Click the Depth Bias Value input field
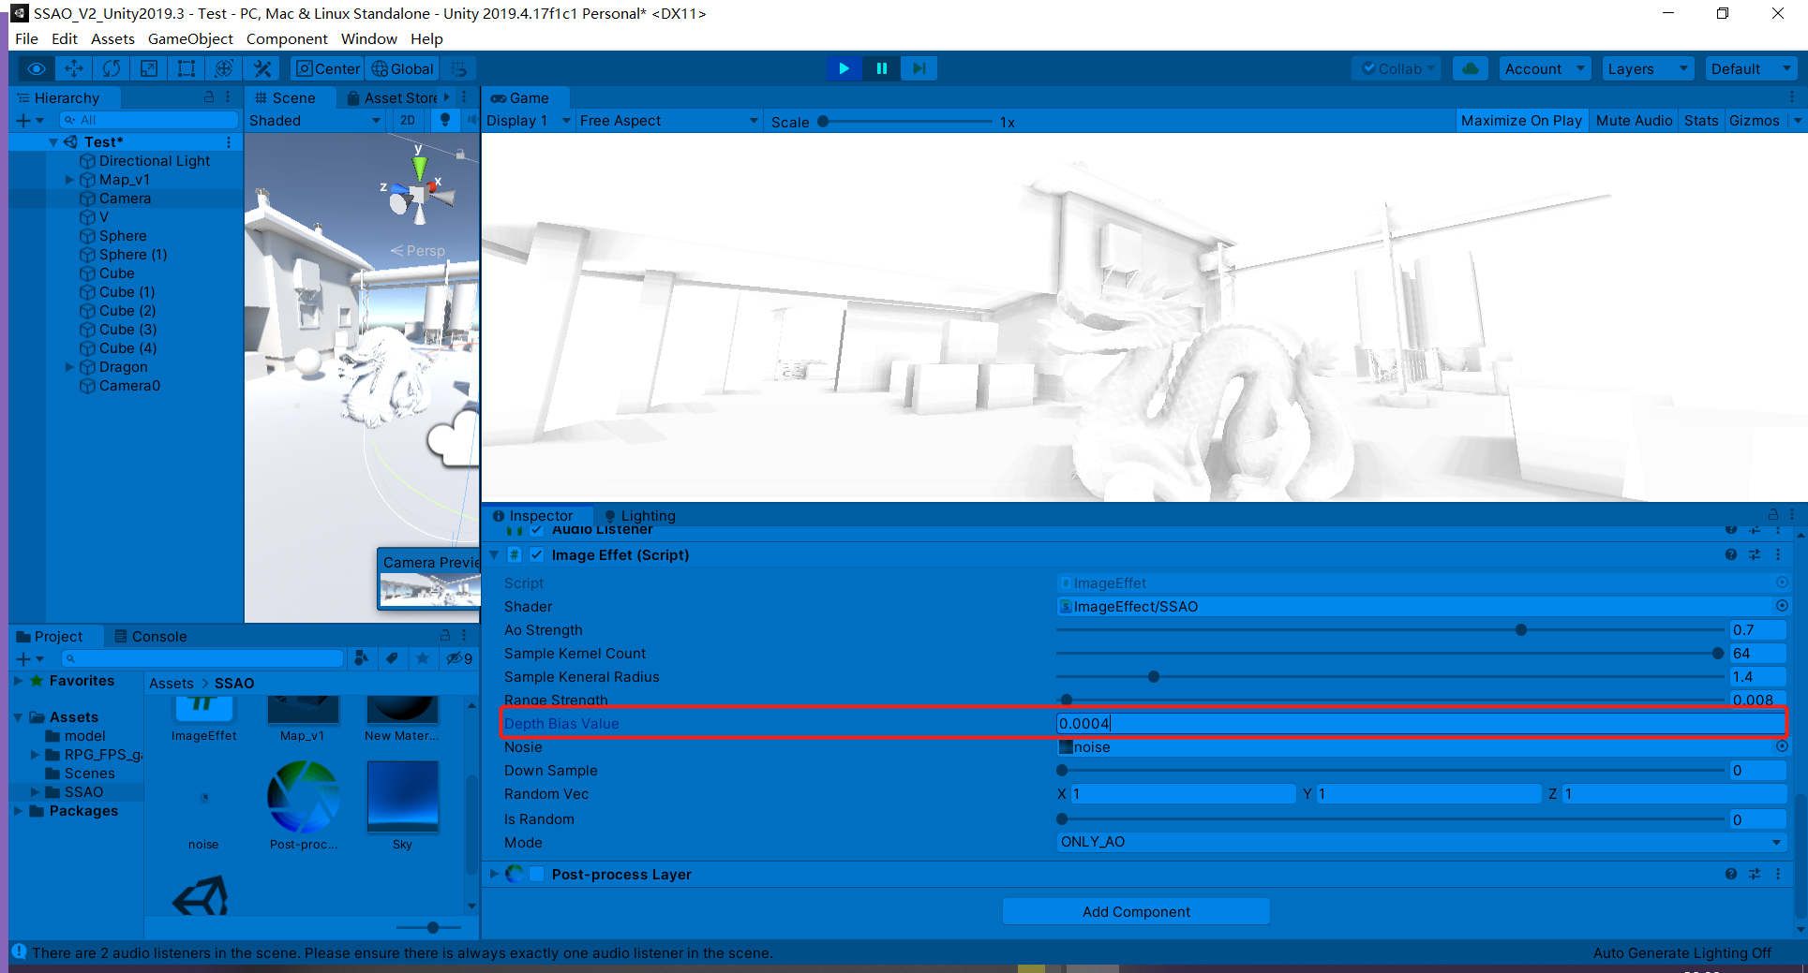 [1421, 723]
